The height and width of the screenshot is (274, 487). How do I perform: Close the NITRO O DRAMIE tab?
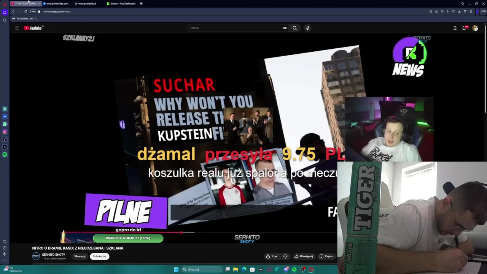tap(40, 3)
